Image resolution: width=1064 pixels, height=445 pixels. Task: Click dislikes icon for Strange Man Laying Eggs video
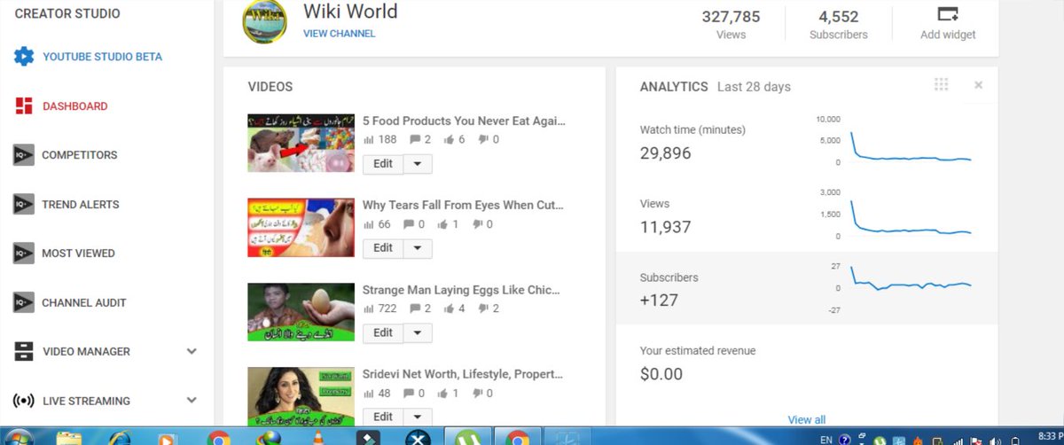point(483,309)
